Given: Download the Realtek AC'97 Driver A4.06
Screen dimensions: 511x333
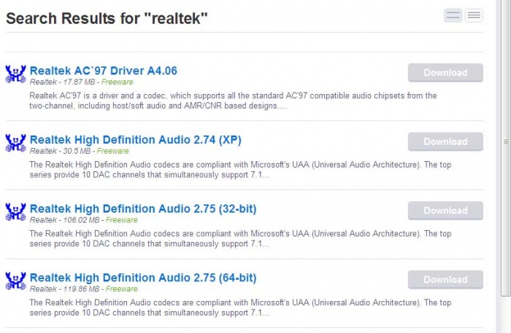Looking at the screenshot, I should point(445,73).
